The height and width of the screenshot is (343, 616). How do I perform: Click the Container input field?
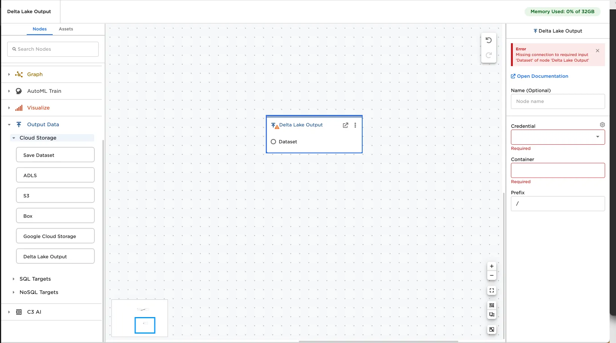pyautogui.click(x=558, y=170)
